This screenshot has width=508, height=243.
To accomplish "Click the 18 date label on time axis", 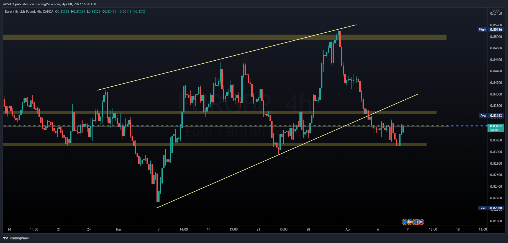I will [x=458, y=229].
